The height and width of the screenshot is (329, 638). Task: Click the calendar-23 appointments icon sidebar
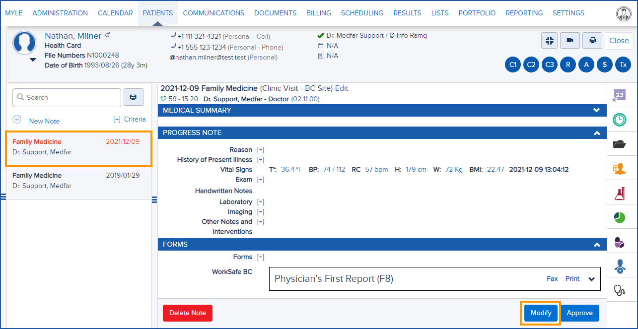(x=620, y=95)
